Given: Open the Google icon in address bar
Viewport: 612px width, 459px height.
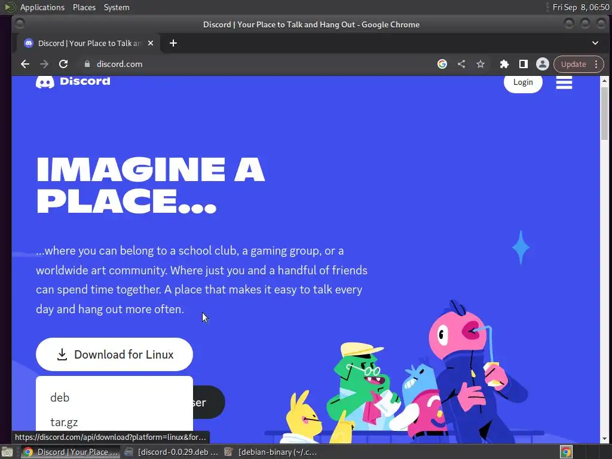Looking at the screenshot, I should pyautogui.click(x=442, y=64).
